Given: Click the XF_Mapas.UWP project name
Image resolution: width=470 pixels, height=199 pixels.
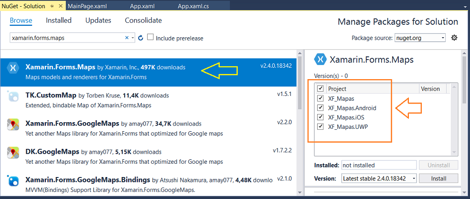Looking at the screenshot, I should point(348,127).
